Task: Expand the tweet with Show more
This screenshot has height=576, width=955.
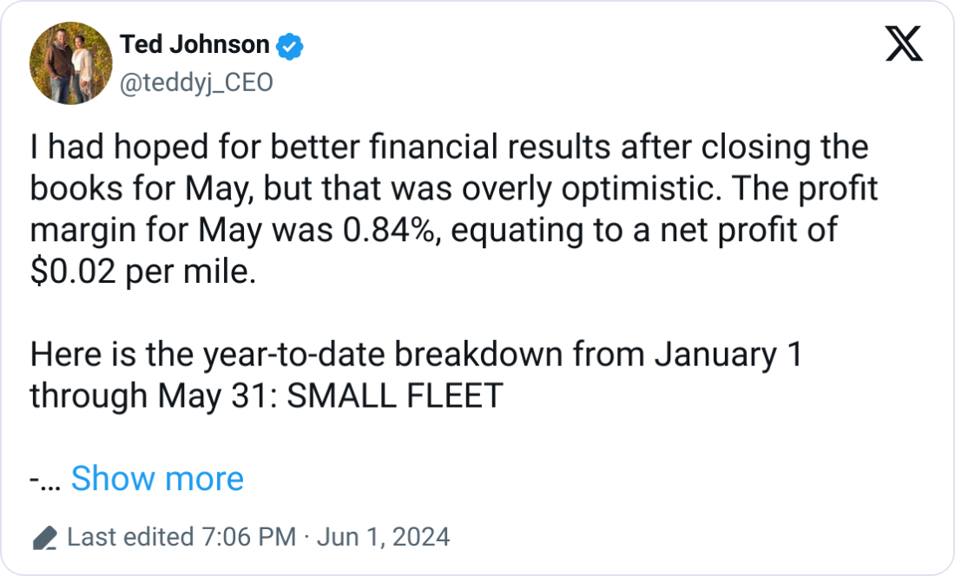Action: (x=157, y=478)
